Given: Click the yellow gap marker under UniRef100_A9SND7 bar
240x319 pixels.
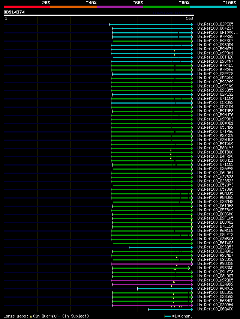Looking at the screenshot, I should tap(177, 257).
